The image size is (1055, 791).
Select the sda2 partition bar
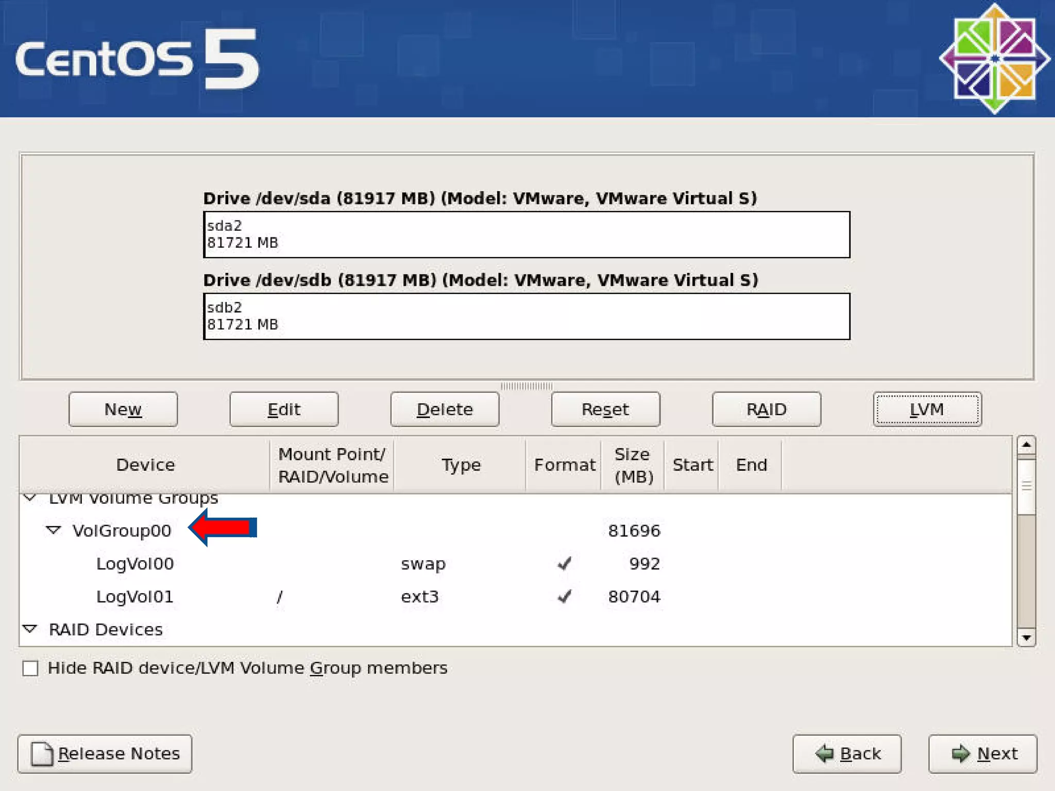(526, 234)
